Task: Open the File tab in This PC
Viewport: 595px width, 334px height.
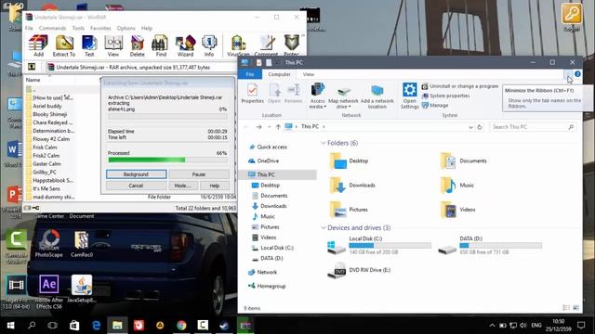Action: click(x=250, y=74)
